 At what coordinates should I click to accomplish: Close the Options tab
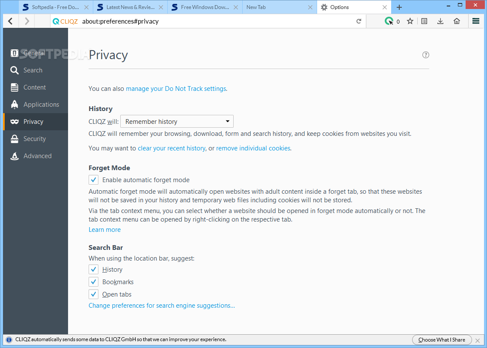point(384,7)
